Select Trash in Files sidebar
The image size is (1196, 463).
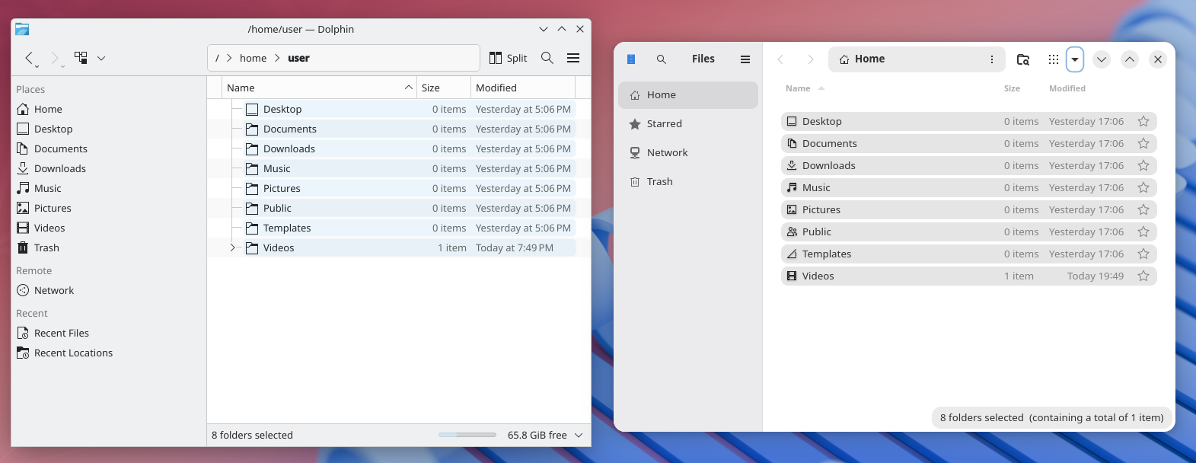688,182
